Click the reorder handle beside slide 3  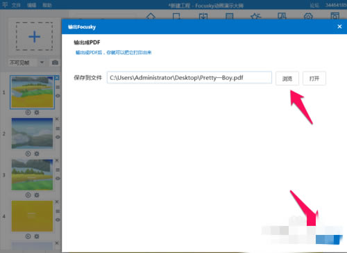(58, 170)
